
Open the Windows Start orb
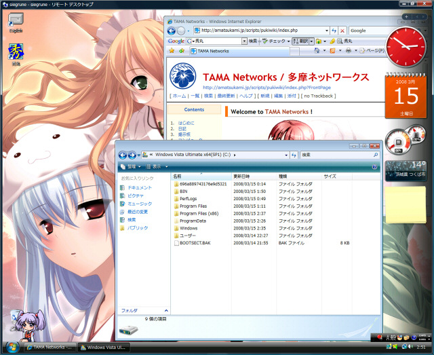tap(9, 346)
